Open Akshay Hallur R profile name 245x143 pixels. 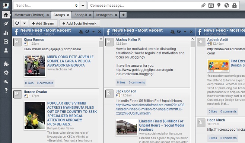coord(128,39)
